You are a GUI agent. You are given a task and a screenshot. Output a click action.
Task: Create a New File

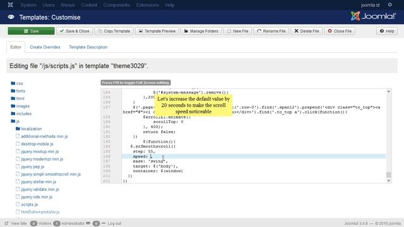click(x=237, y=31)
